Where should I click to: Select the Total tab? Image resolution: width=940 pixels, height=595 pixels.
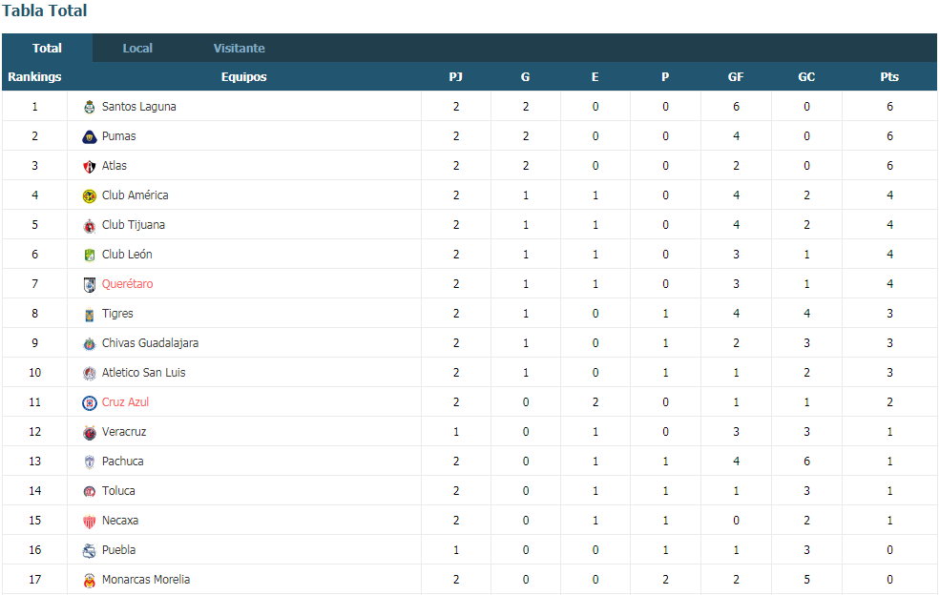click(47, 49)
